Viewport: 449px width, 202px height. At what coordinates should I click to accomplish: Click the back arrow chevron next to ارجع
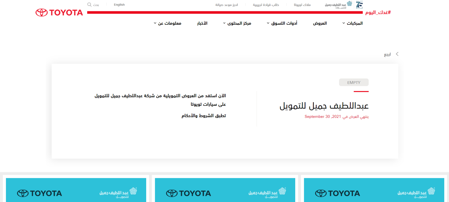pyautogui.click(x=397, y=54)
